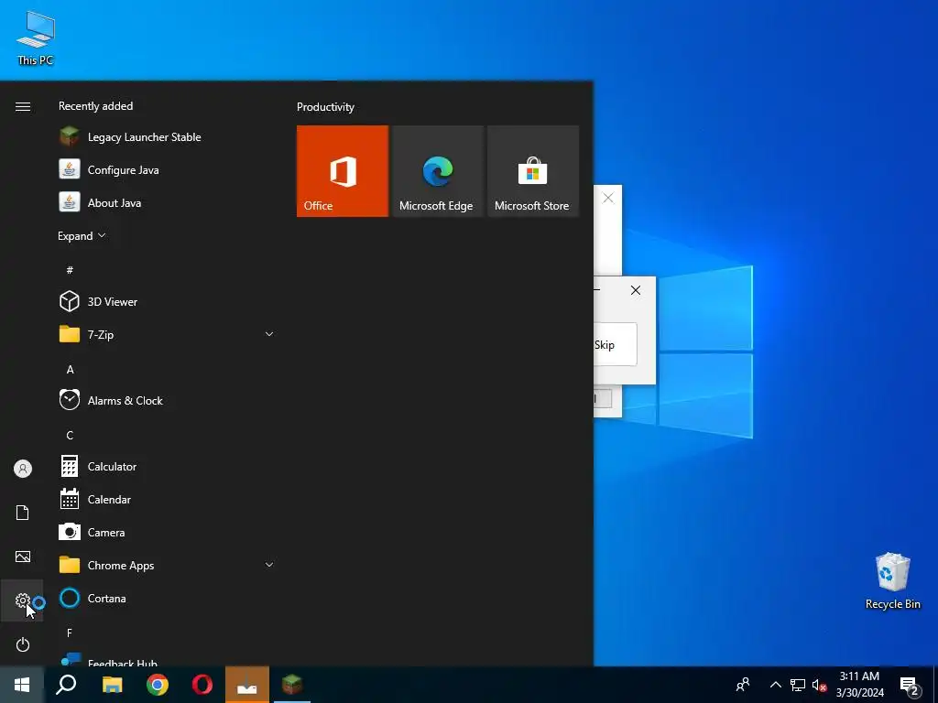Switch to installer app on taskbar
The height and width of the screenshot is (703, 938).
point(247,685)
